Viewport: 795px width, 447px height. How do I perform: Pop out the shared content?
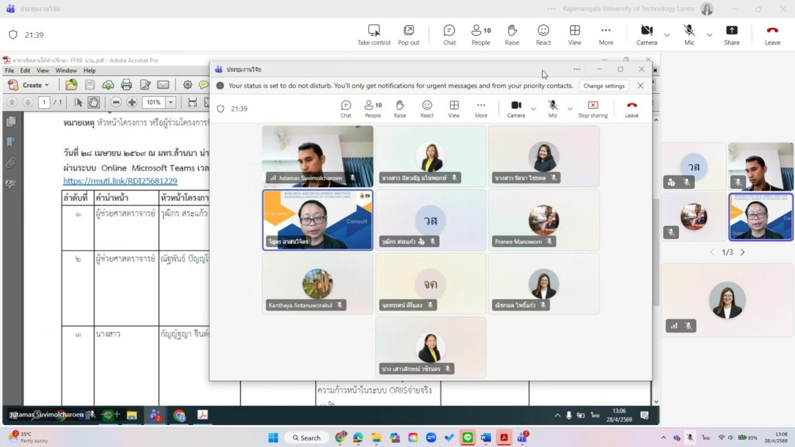[x=409, y=35]
